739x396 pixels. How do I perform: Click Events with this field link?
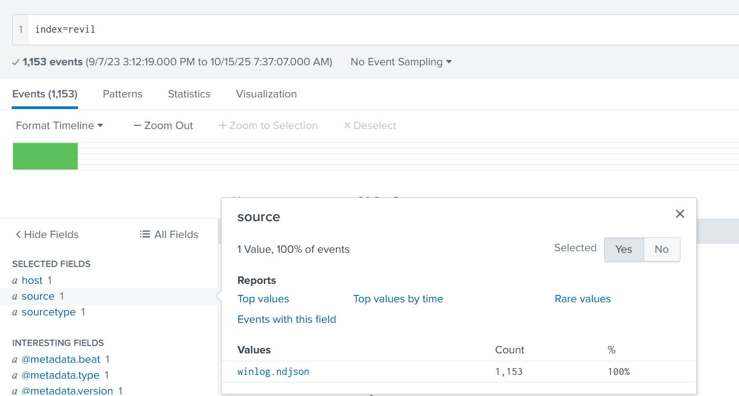[286, 319]
